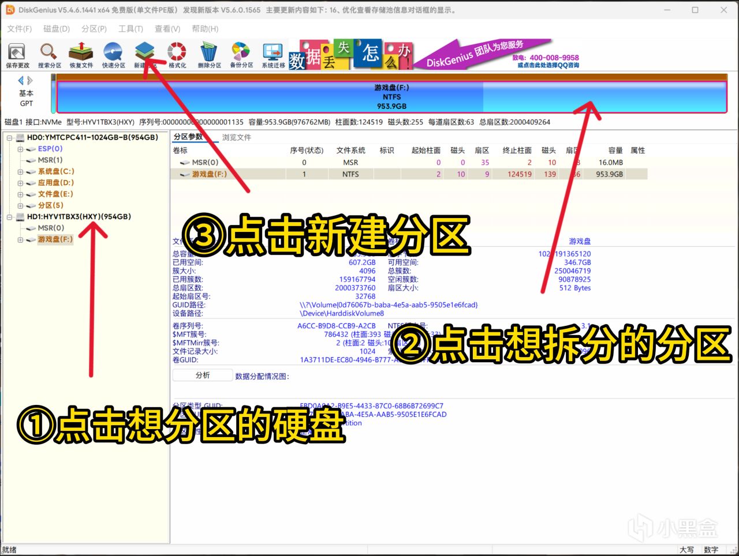Click the 属性 column header
The image size is (739, 556).
637,151
